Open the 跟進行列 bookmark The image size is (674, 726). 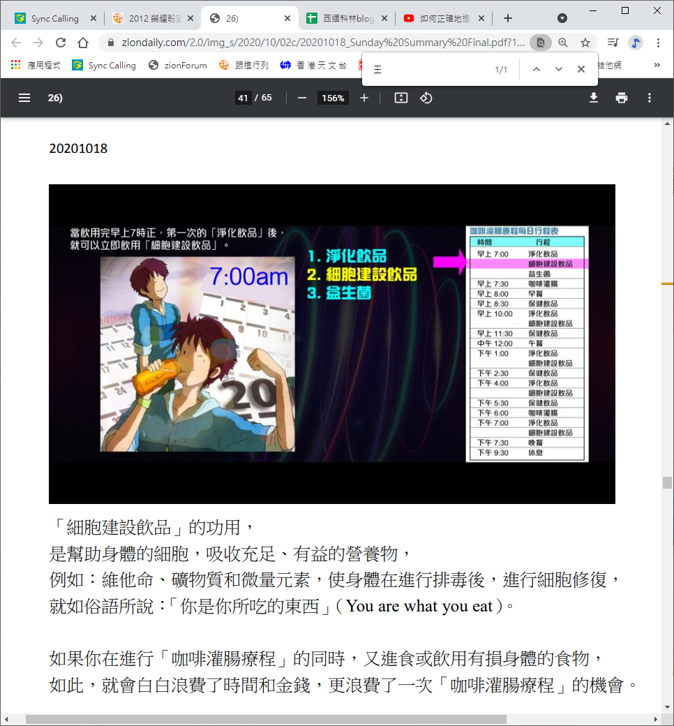(244, 66)
